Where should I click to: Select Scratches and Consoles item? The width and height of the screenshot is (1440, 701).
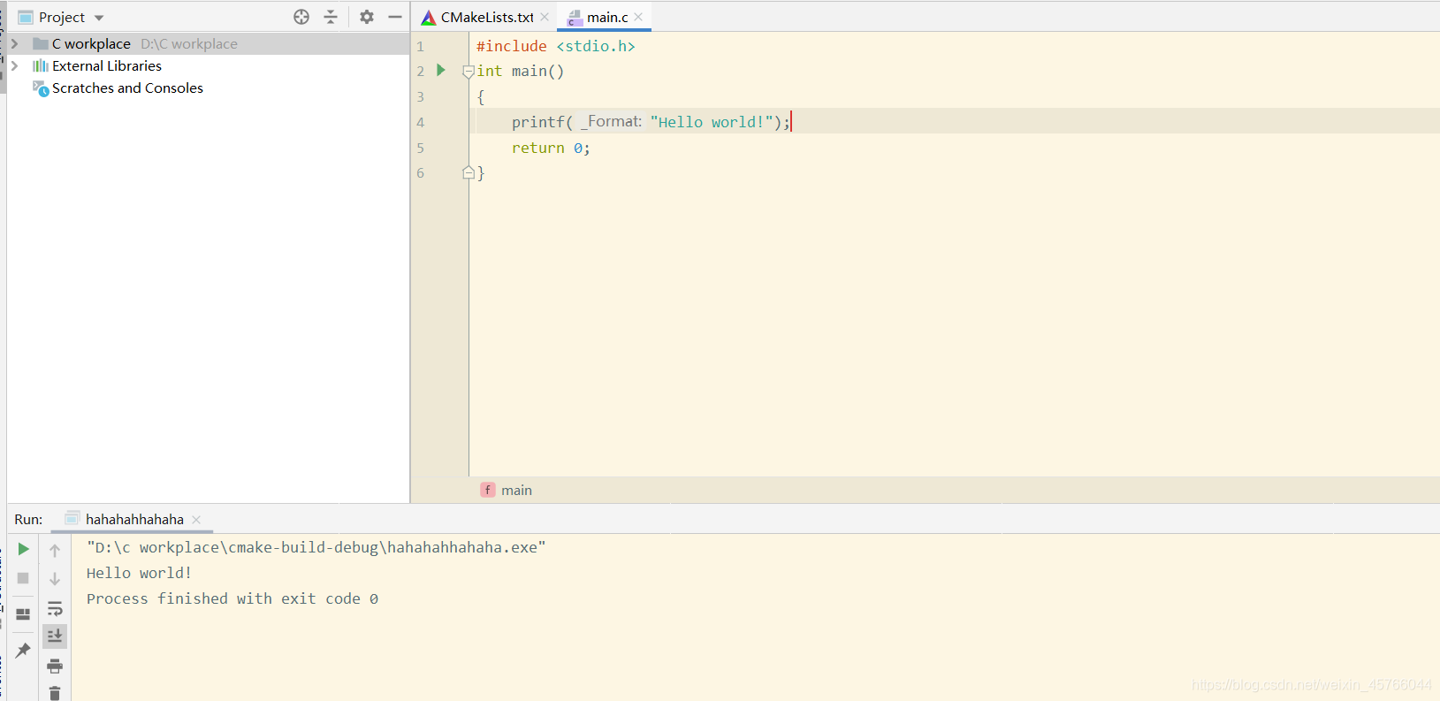point(127,88)
